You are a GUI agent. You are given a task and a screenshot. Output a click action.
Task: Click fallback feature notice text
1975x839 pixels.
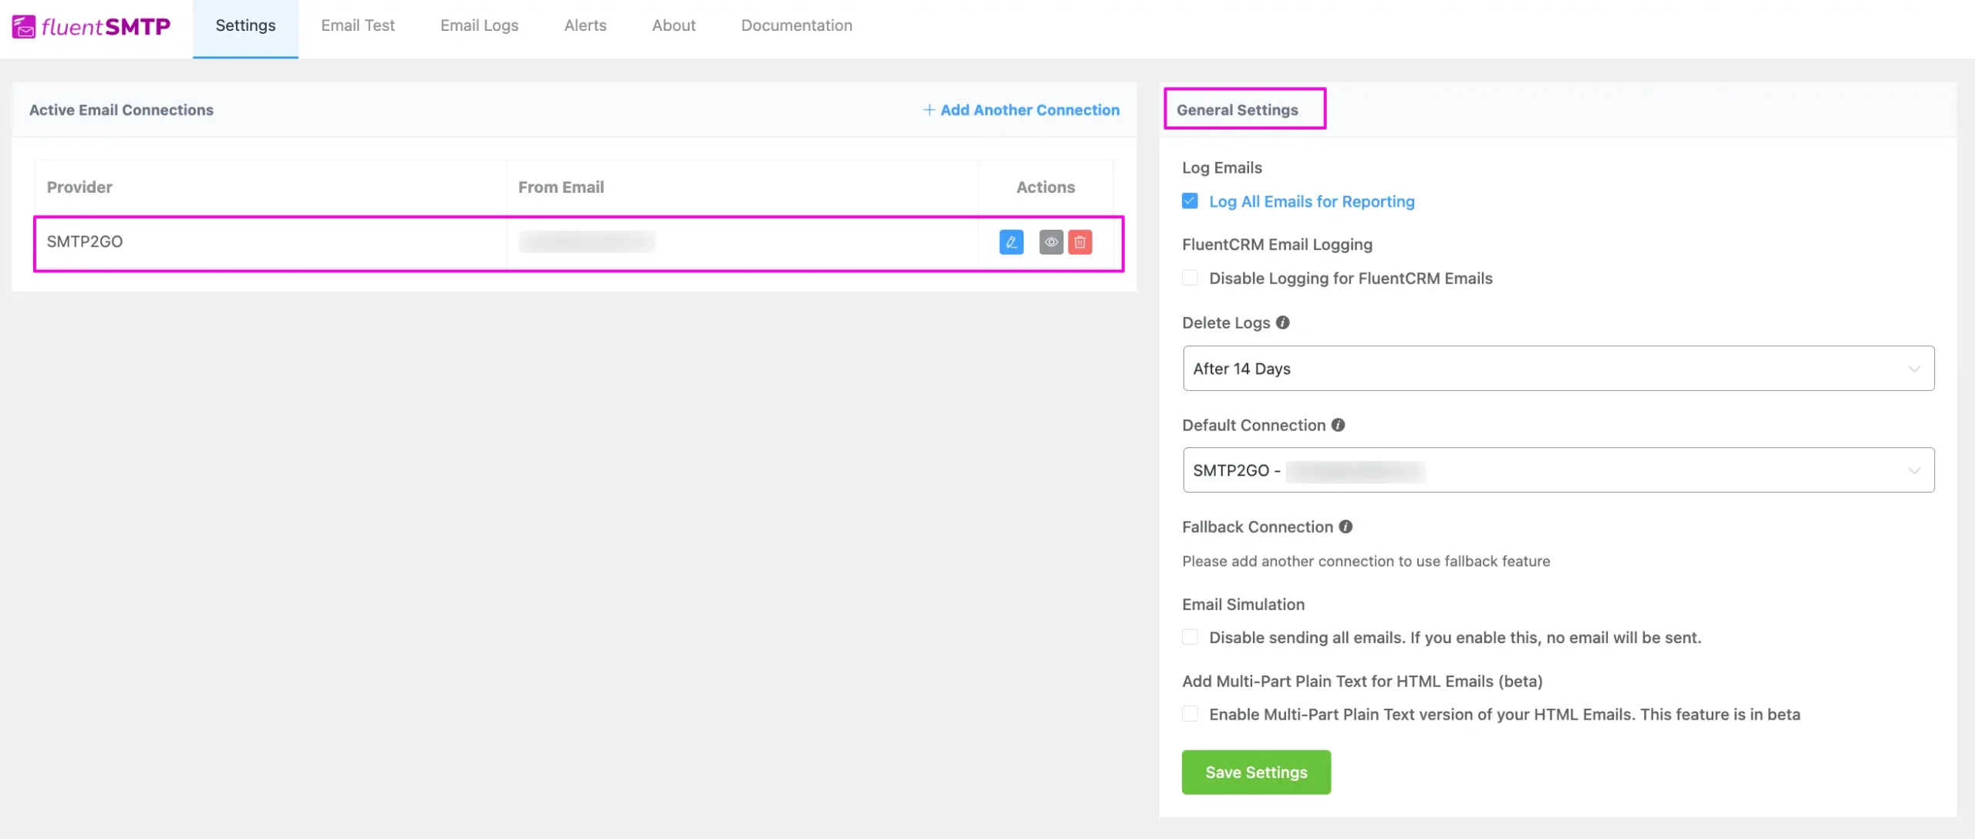(x=1366, y=561)
